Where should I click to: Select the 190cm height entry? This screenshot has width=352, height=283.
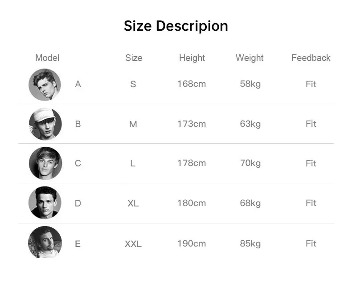192,243
